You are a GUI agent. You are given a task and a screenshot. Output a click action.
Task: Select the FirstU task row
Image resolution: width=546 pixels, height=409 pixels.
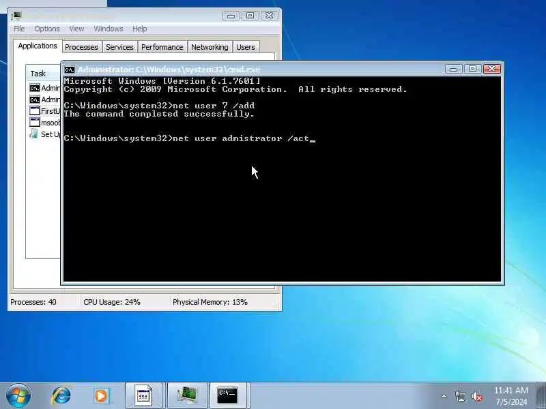45,111
